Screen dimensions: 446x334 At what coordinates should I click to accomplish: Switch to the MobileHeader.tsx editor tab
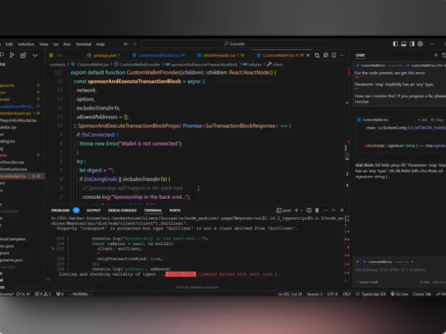(x=224, y=55)
